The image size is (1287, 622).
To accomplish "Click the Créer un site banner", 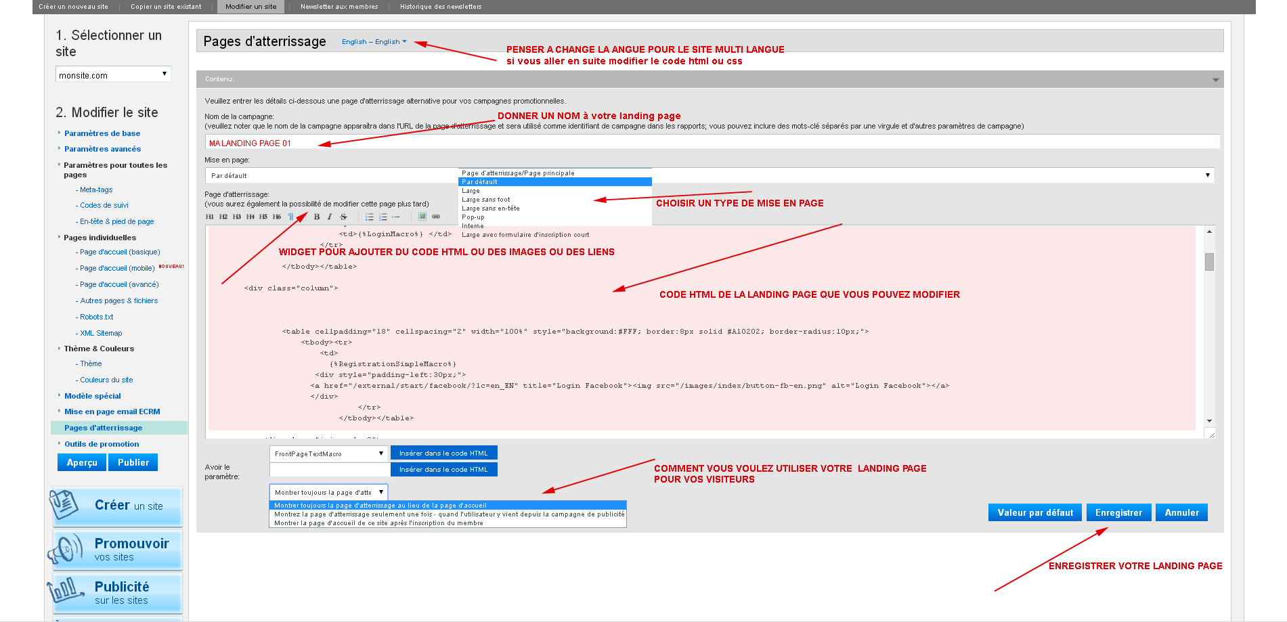I will click(116, 506).
